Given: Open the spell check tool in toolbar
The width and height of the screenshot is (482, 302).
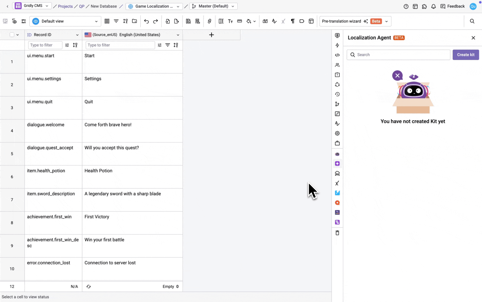Looking at the screenshot, I should pyautogui.click(x=274, y=21).
